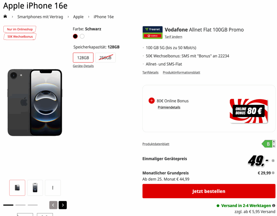The width and height of the screenshot is (277, 216).
Task: Select the white color swatch
Action: (82, 36)
